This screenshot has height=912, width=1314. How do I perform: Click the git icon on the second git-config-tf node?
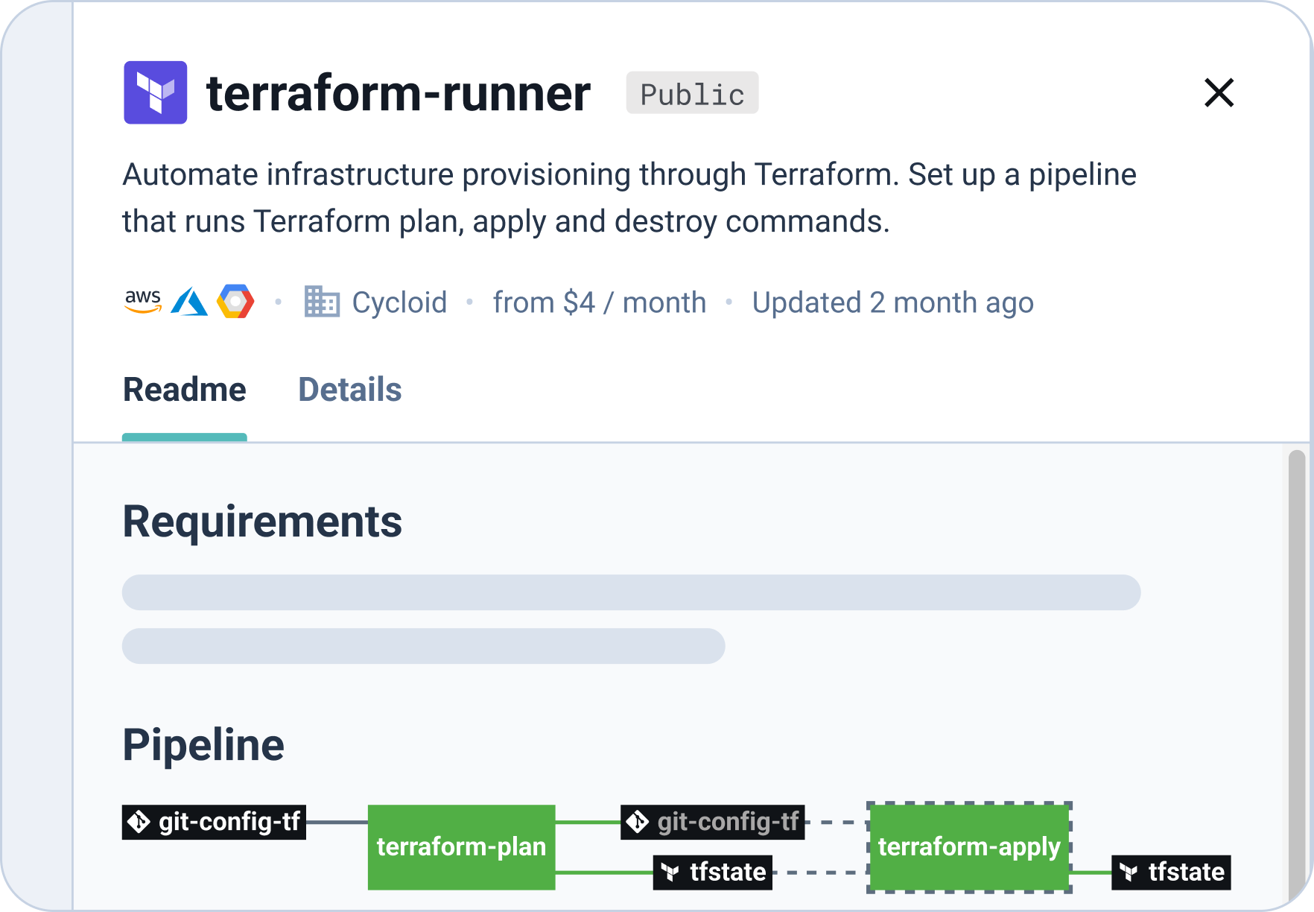tap(638, 822)
